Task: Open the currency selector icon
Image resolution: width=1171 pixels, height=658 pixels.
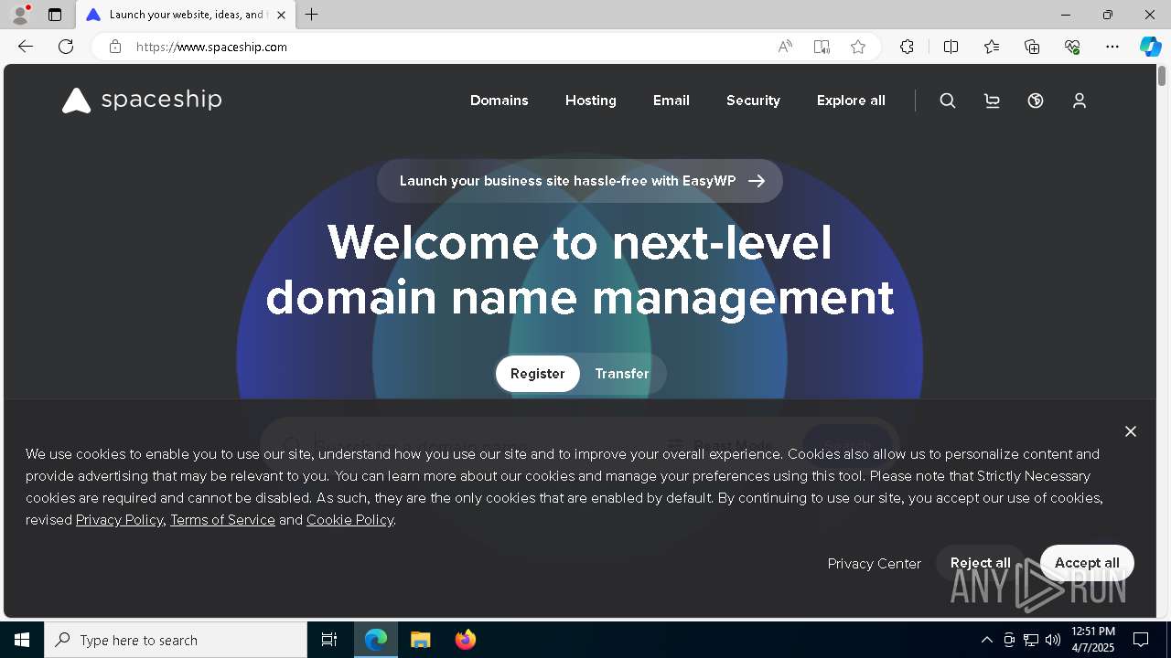Action: pos(1036,101)
